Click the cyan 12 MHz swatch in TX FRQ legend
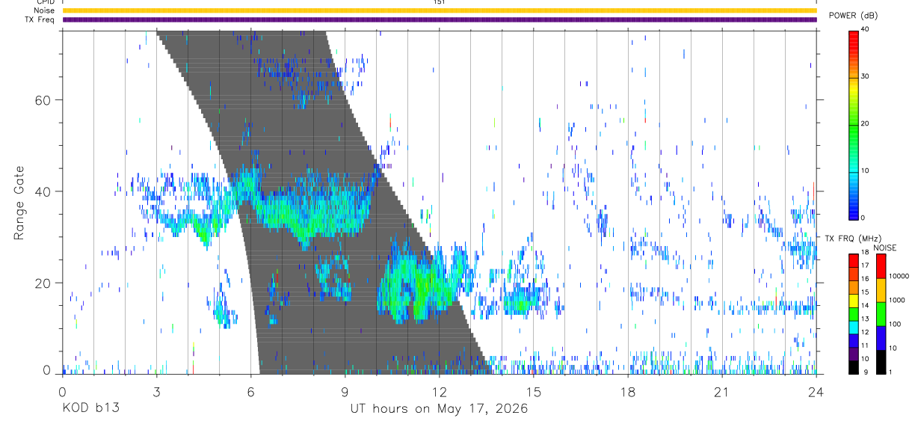Image resolution: width=918 pixels, height=424 pixels. click(x=853, y=327)
